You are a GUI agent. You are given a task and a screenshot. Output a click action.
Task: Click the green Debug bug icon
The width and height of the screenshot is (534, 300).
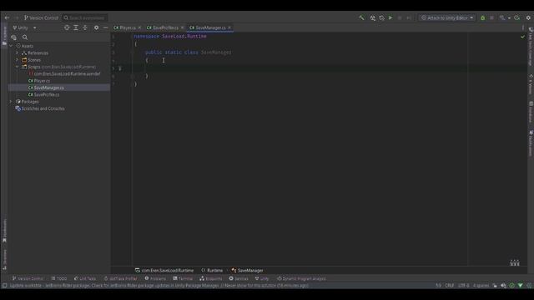[482, 17]
